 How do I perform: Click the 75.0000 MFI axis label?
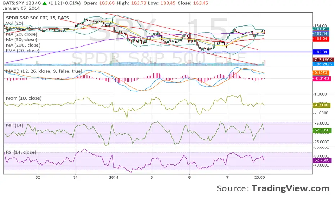(321, 124)
